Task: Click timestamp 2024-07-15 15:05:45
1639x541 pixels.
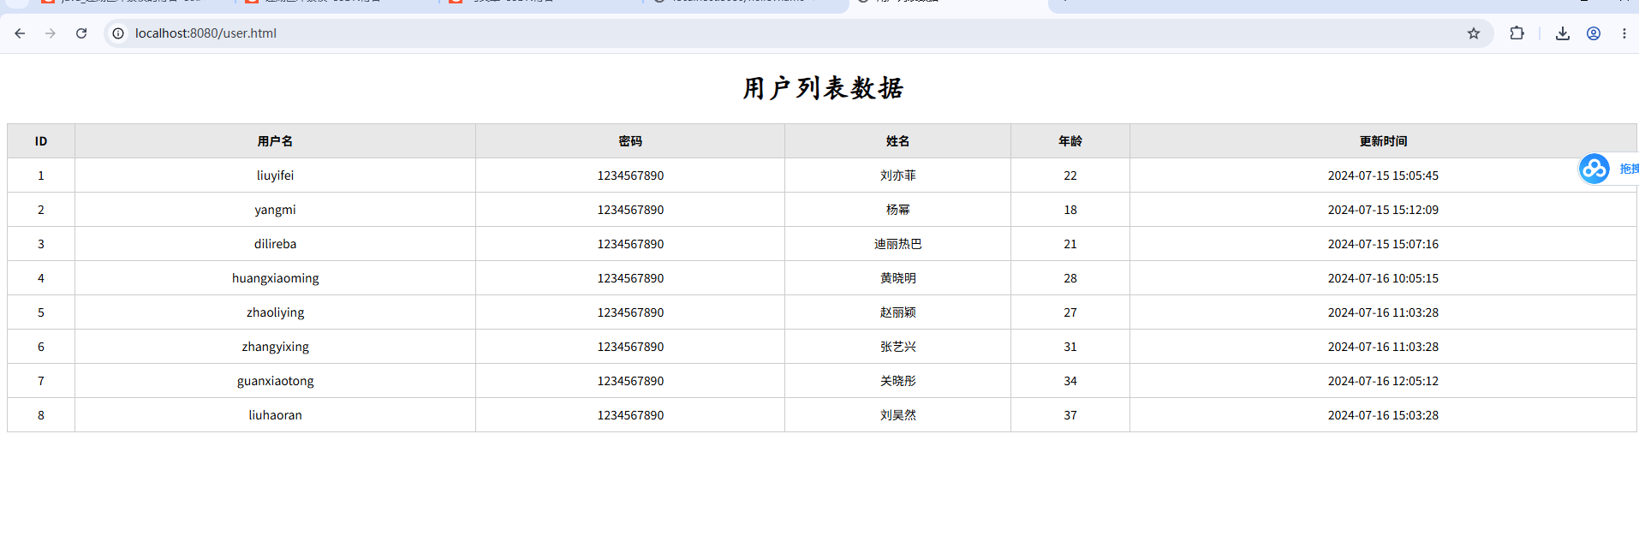Action: [1383, 175]
